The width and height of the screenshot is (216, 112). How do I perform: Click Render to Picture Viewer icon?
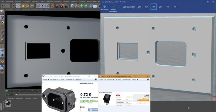(62, 6)
